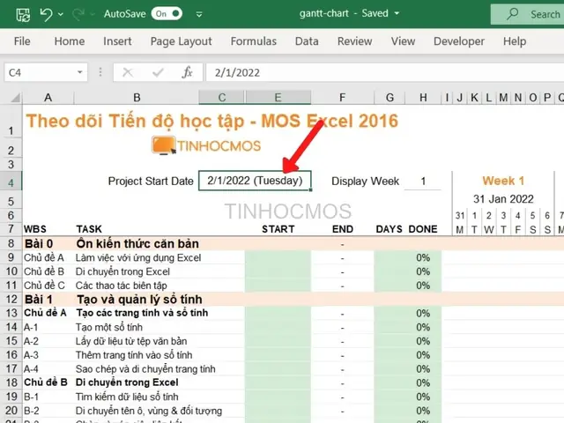Click cell 'Làm việc với ứng dụng Excel'
564x423 pixels.
coord(138,257)
